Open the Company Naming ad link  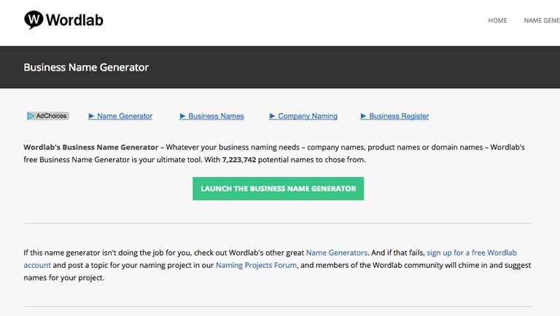click(308, 116)
